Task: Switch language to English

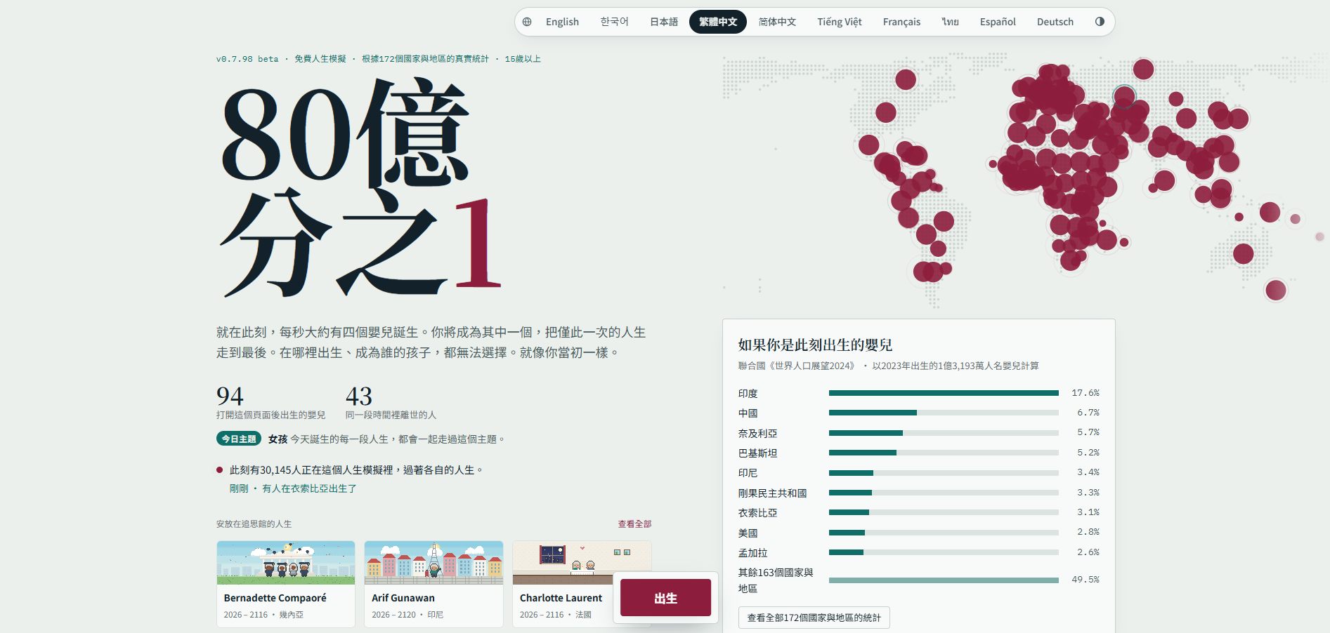Action: (562, 22)
